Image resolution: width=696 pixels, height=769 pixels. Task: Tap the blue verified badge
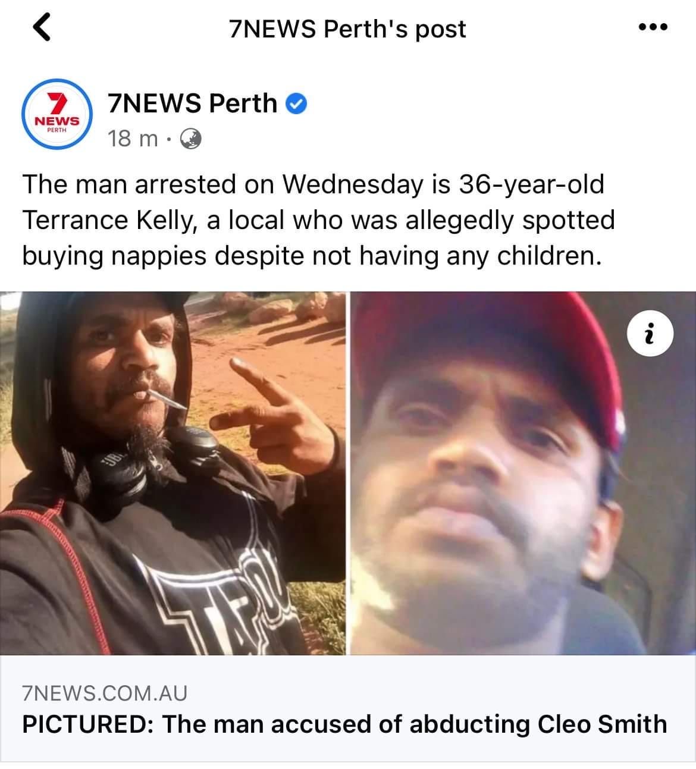pos(296,105)
